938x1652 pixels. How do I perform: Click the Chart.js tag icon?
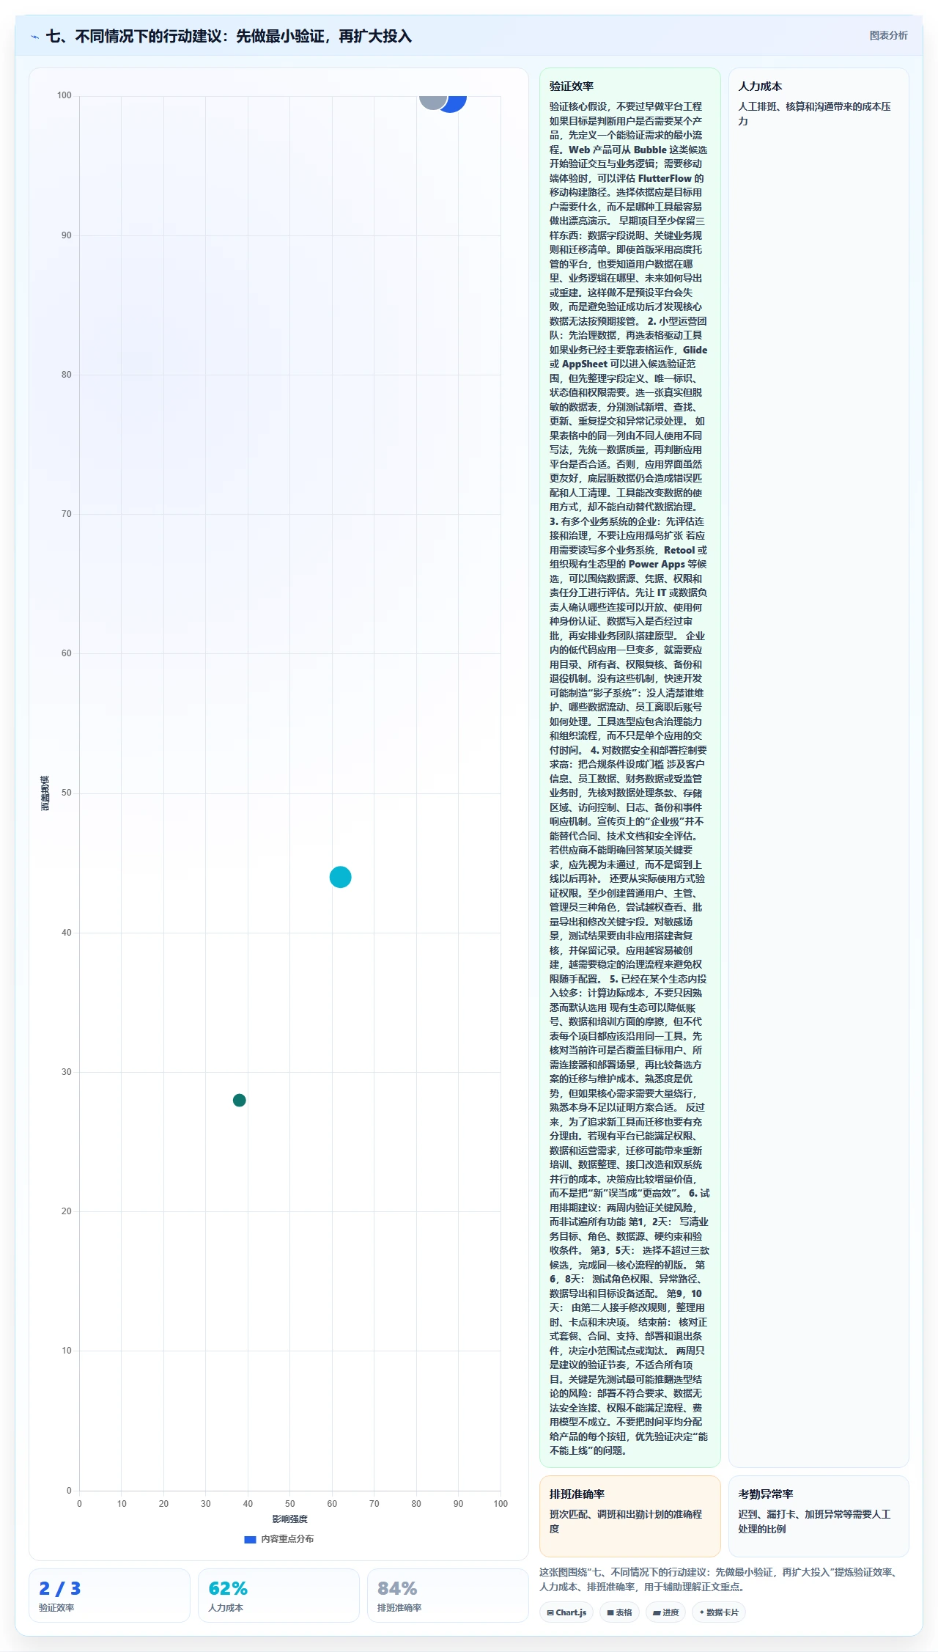(x=550, y=1612)
